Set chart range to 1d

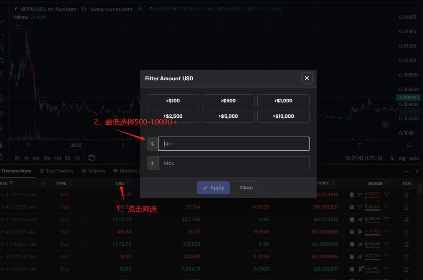click(x=77, y=158)
